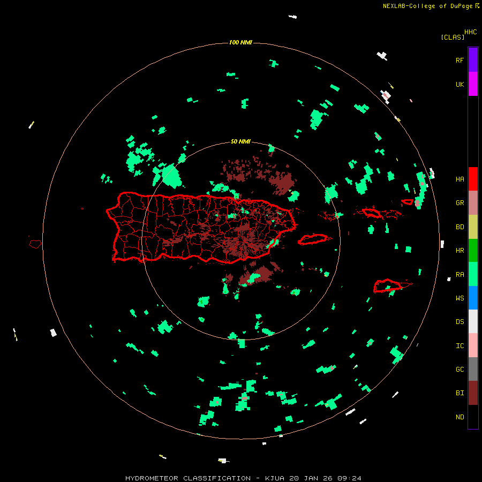Screen dimensions: 482x482
Task: Click the HR legend label
Action: point(460,251)
